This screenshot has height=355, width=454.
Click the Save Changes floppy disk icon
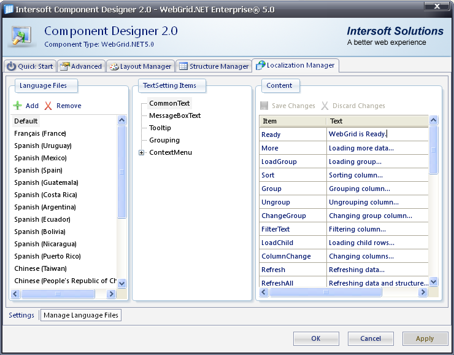tap(264, 106)
